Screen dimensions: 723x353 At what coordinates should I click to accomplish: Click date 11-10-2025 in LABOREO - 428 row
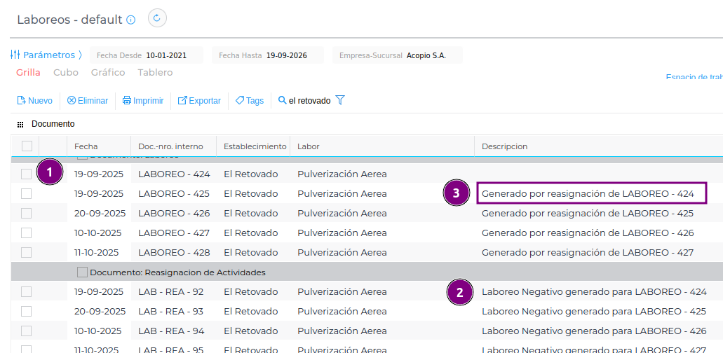(x=96, y=253)
